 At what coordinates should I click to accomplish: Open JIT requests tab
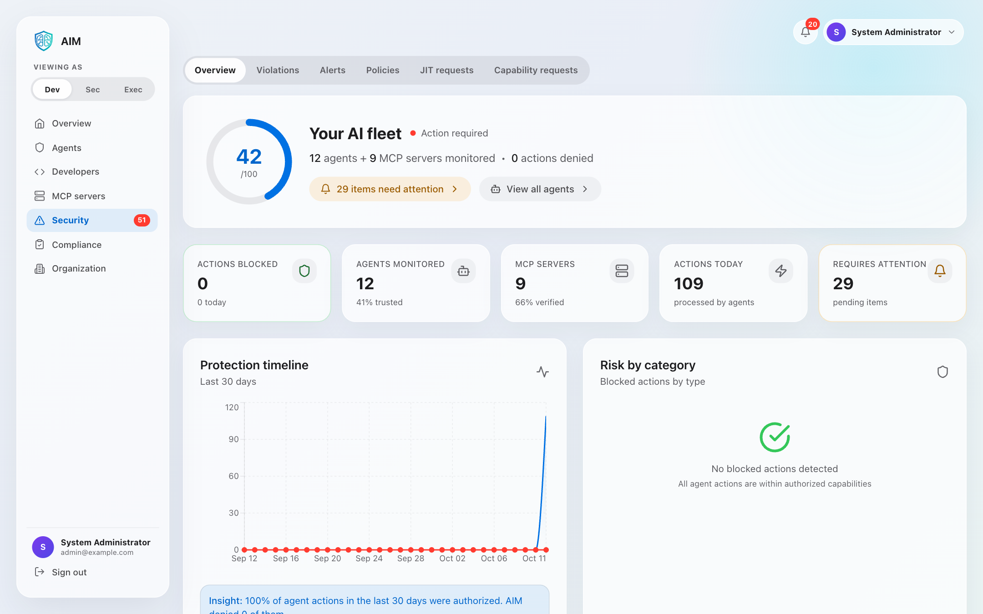[447, 70]
